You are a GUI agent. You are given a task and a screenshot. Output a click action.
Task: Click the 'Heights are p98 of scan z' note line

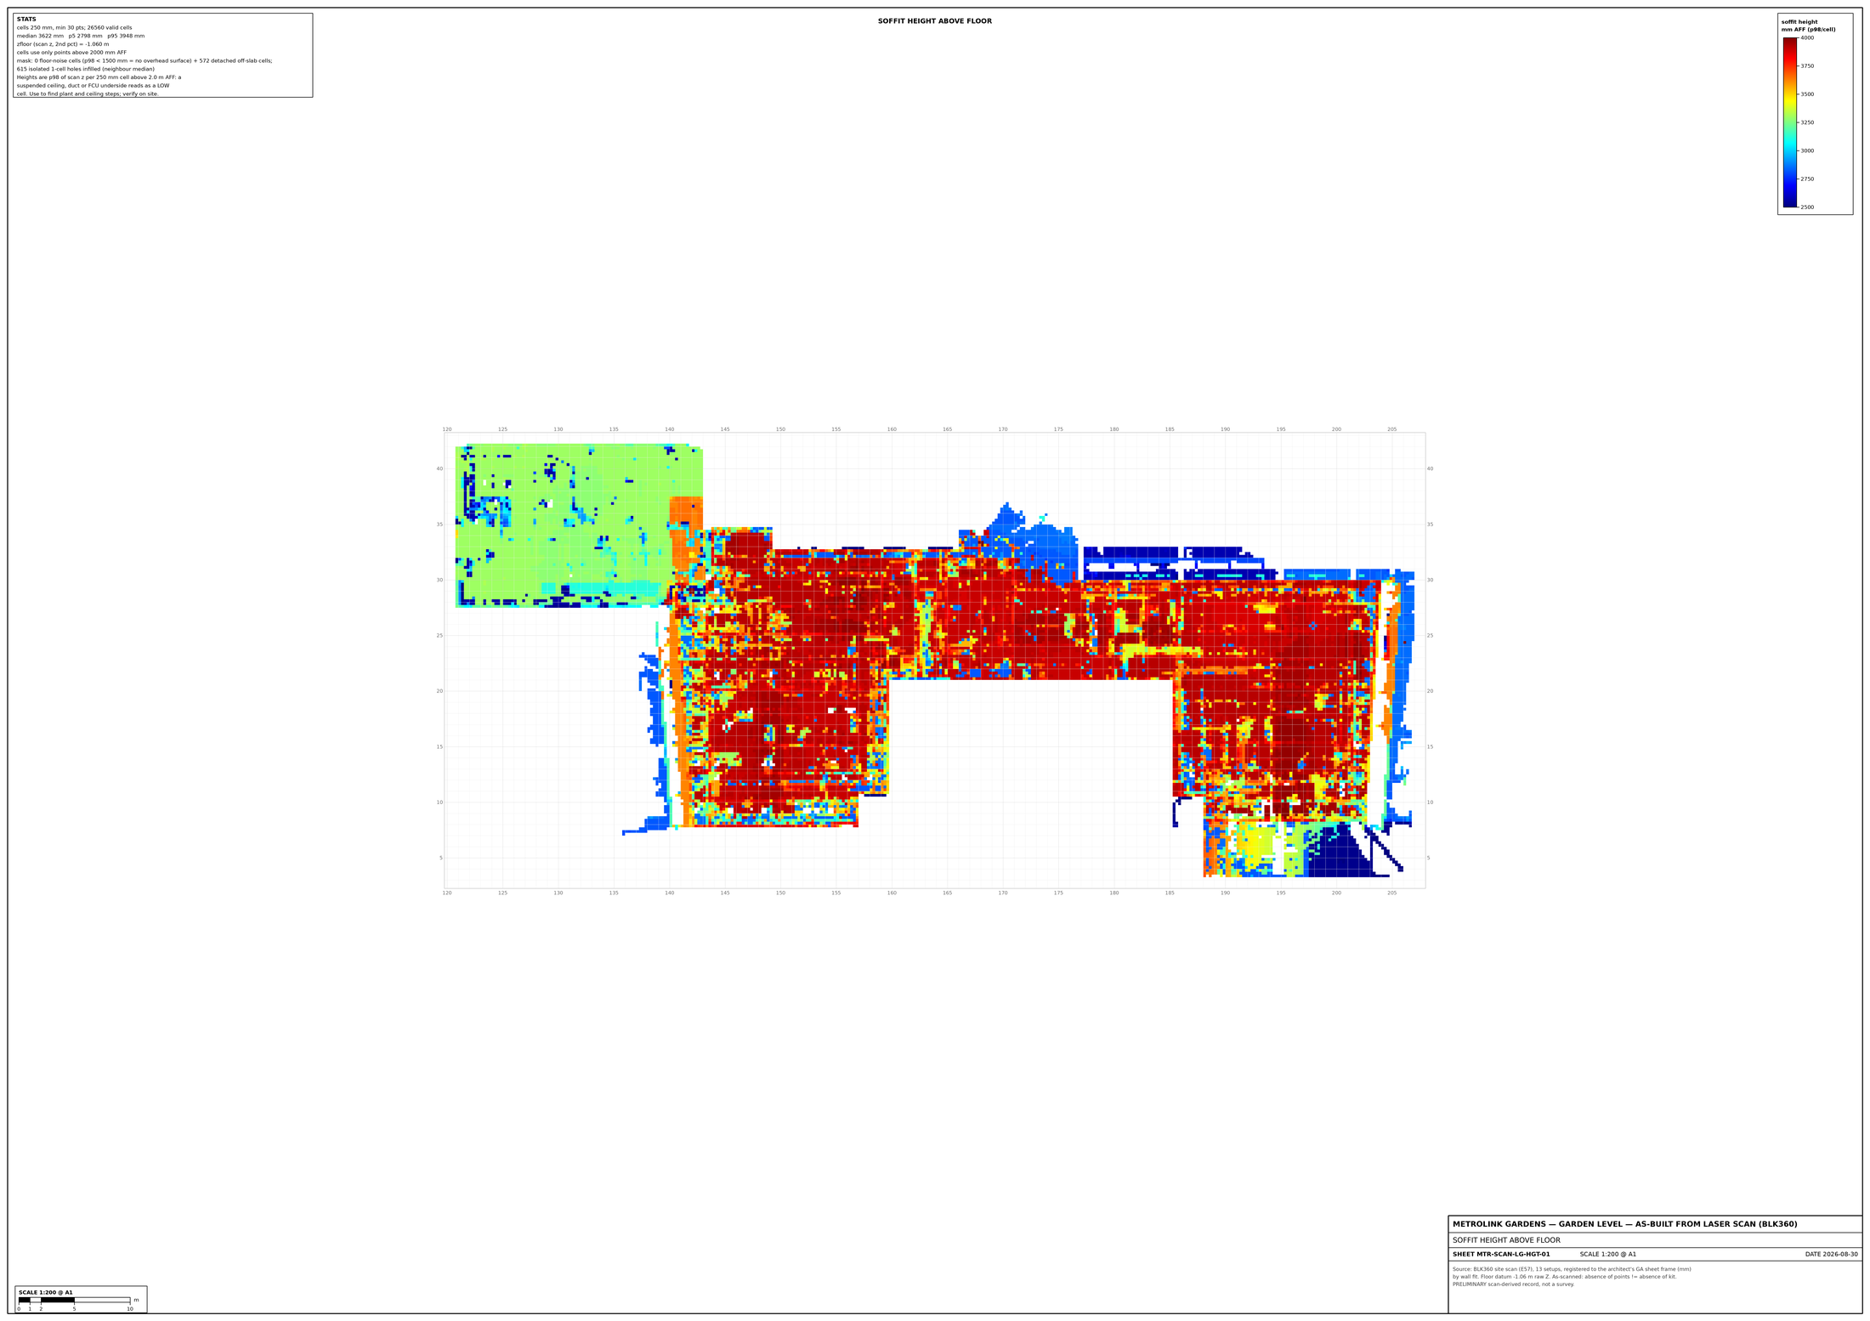(99, 77)
